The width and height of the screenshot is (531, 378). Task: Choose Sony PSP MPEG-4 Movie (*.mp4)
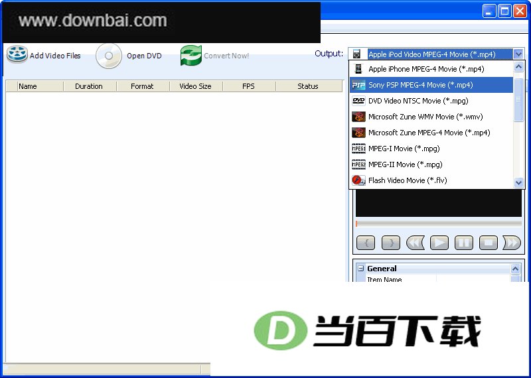point(431,85)
